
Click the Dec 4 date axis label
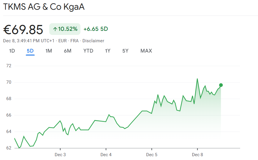click(106, 155)
